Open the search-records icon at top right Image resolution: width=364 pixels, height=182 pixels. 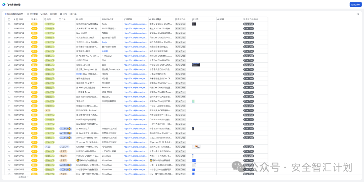pyautogui.click(x=358, y=14)
